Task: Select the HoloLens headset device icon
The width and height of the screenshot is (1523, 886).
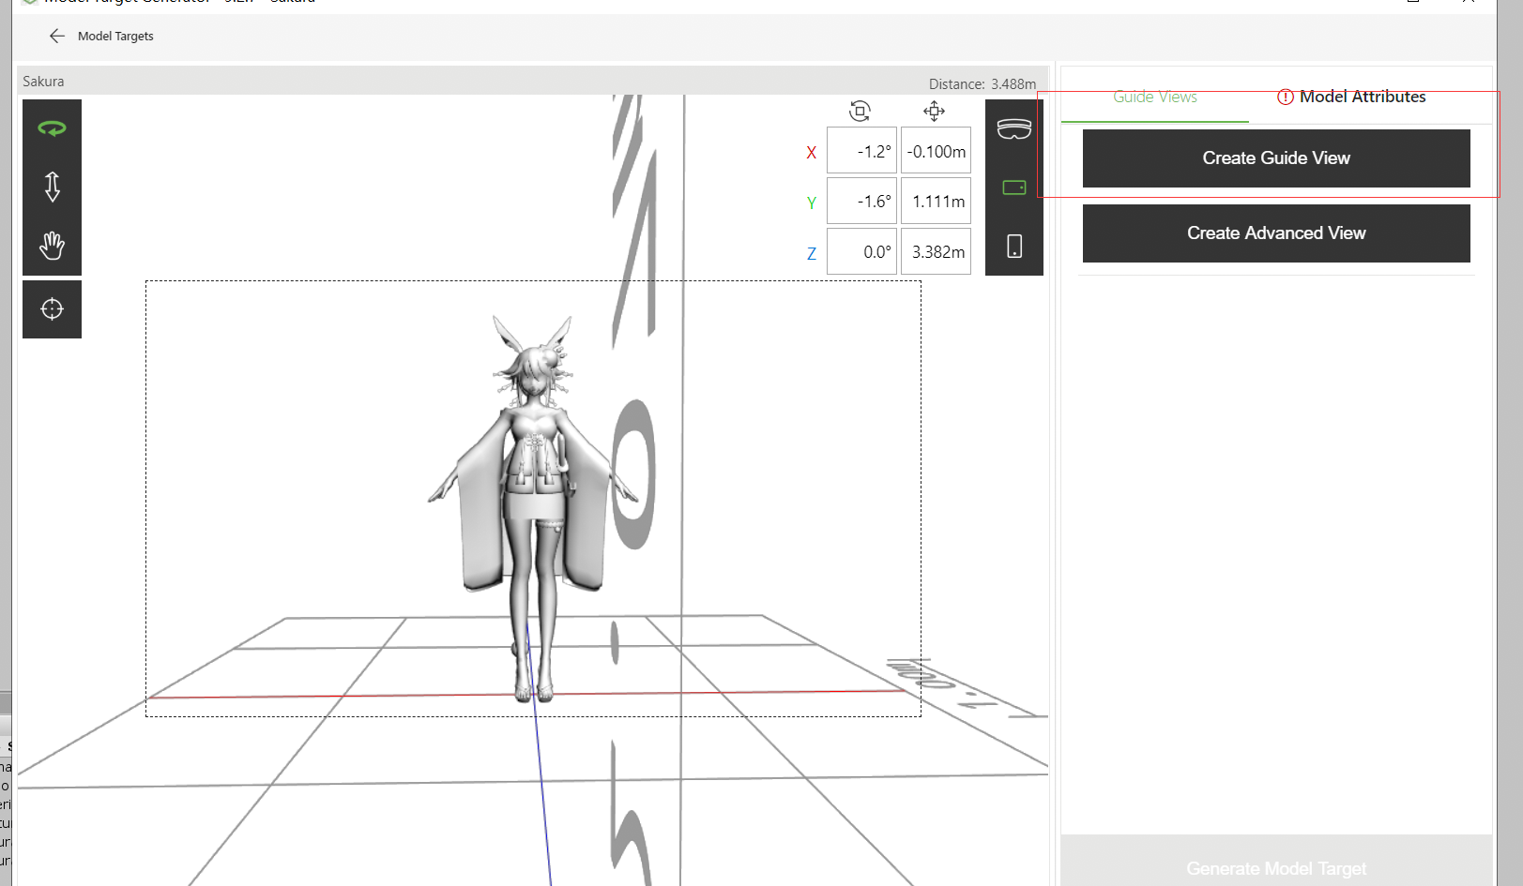Action: [x=1014, y=129]
